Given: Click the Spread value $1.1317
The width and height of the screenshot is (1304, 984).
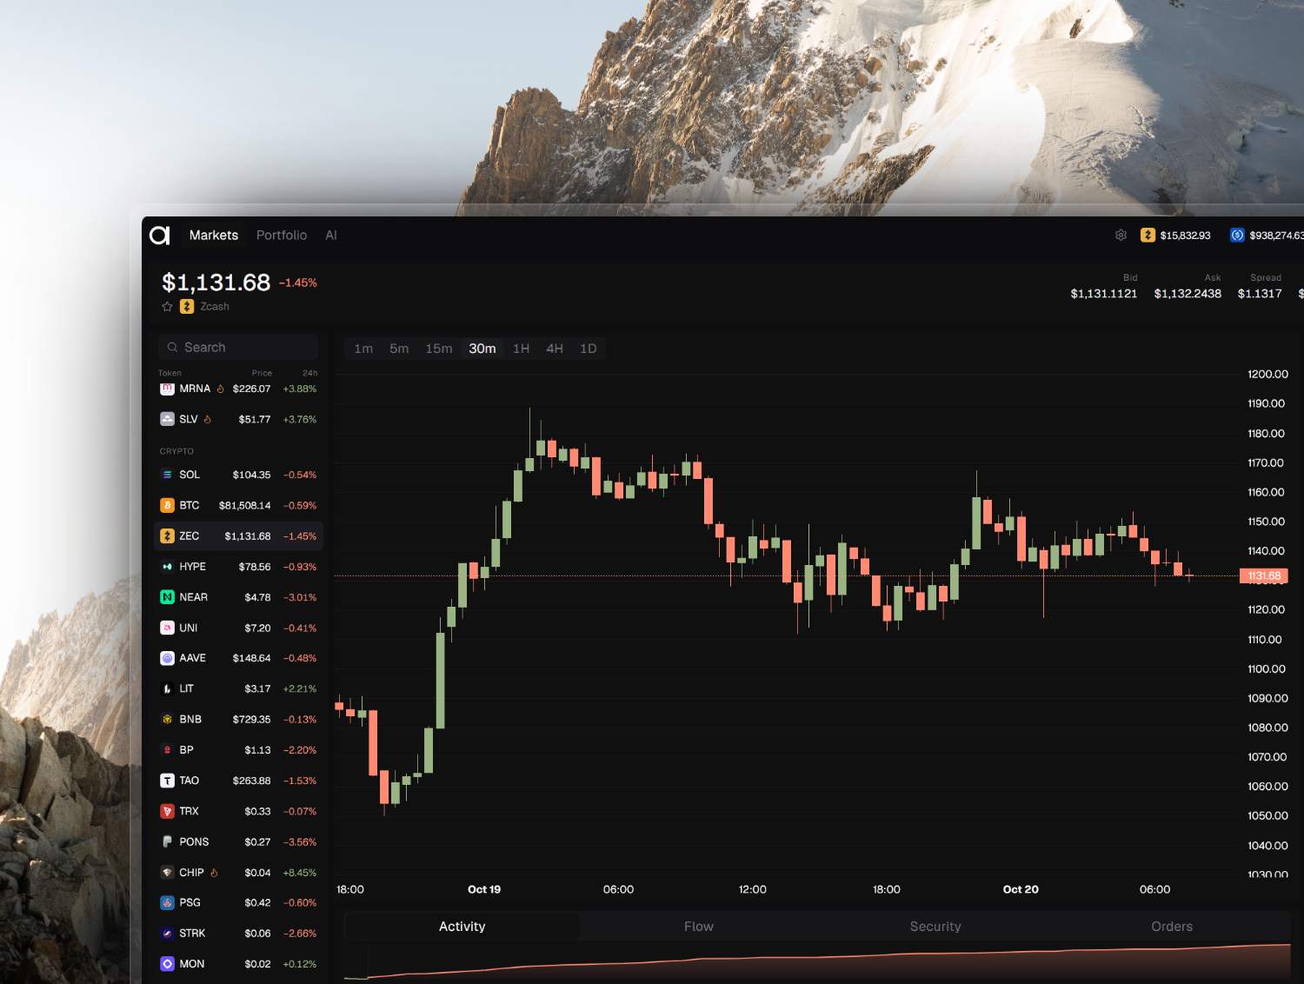Looking at the screenshot, I should [1260, 294].
